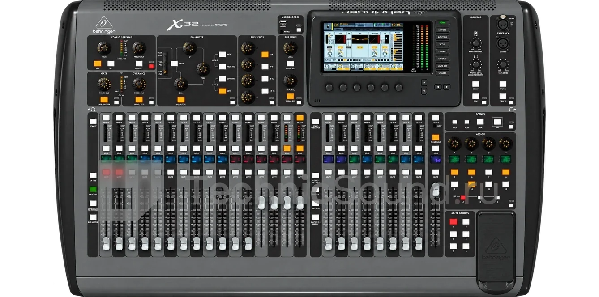599x297 pixels.
Task: Click the TALK A button
Action: pos(503,84)
